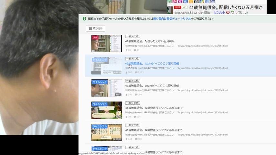
Task: Open the niconews/272064.html link in the LIVE row
Action: coord(203,46)
